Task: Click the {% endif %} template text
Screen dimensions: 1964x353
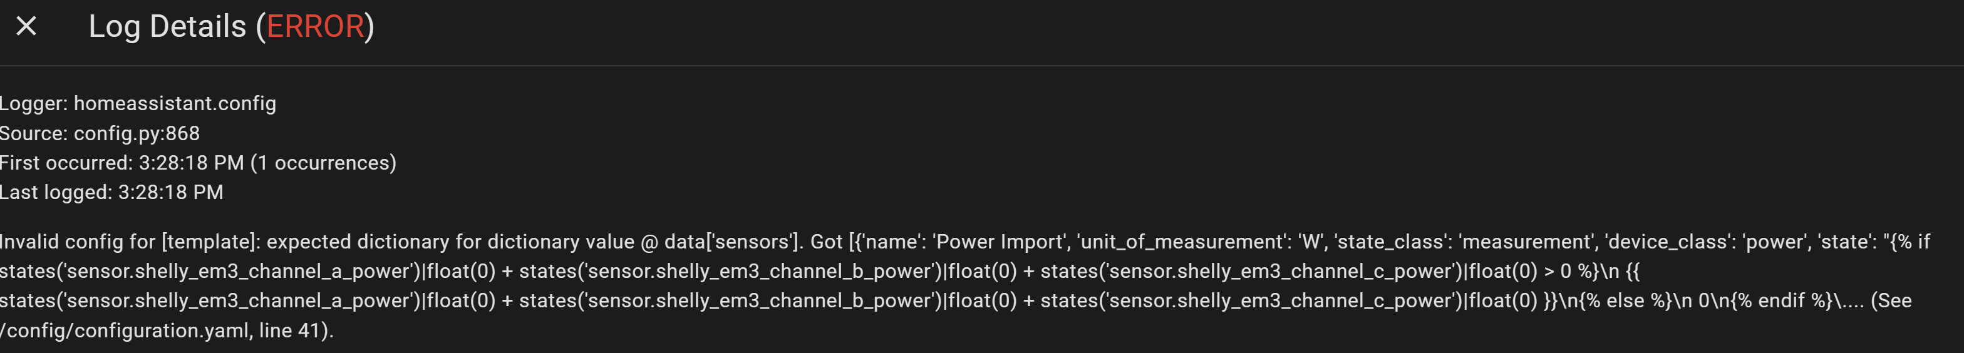Action: tap(1781, 301)
